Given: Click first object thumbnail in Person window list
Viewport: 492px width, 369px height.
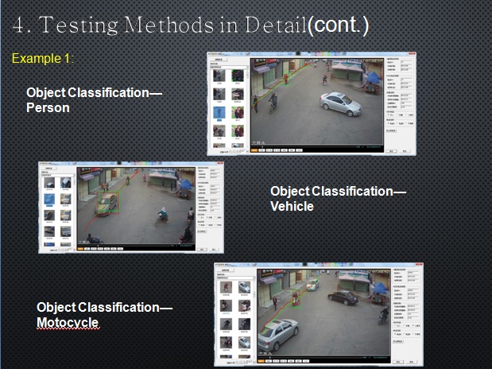Looking at the screenshot, I should [x=219, y=76].
